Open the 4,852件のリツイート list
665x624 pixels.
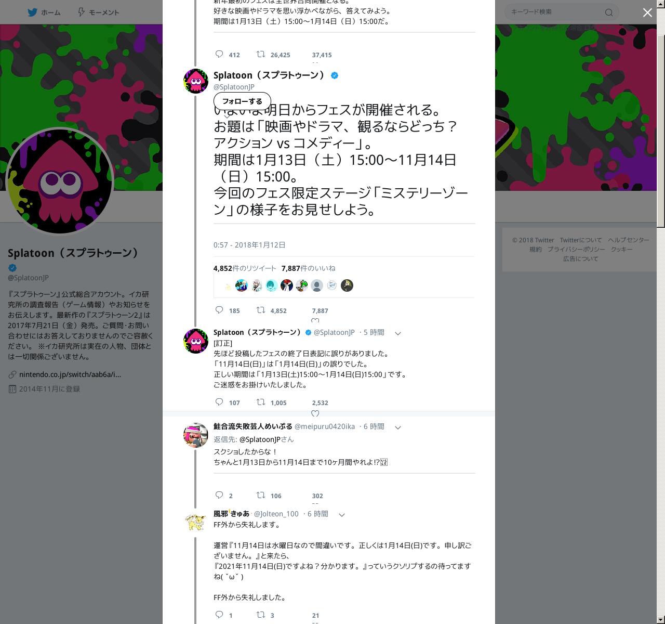[x=245, y=268]
